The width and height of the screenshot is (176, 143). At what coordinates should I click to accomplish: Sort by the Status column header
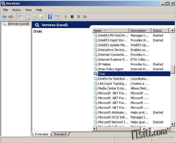[160, 31]
